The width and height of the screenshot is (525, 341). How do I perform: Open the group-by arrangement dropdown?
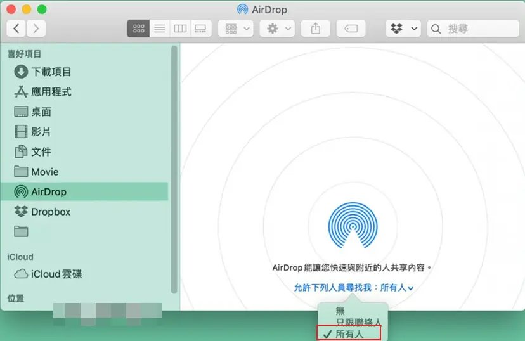point(236,29)
